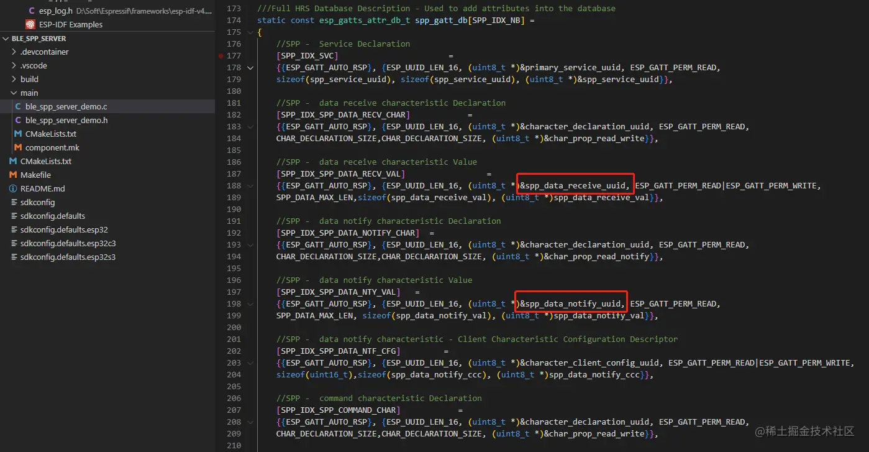Click char_prop_read_notify on line 194
Viewport: 869px width, 452px height.
click(599, 257)
